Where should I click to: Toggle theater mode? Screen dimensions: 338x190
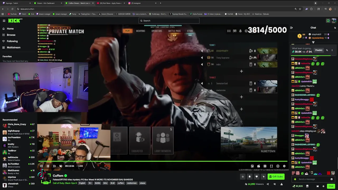pyautogui.click(x=265, y=166)
